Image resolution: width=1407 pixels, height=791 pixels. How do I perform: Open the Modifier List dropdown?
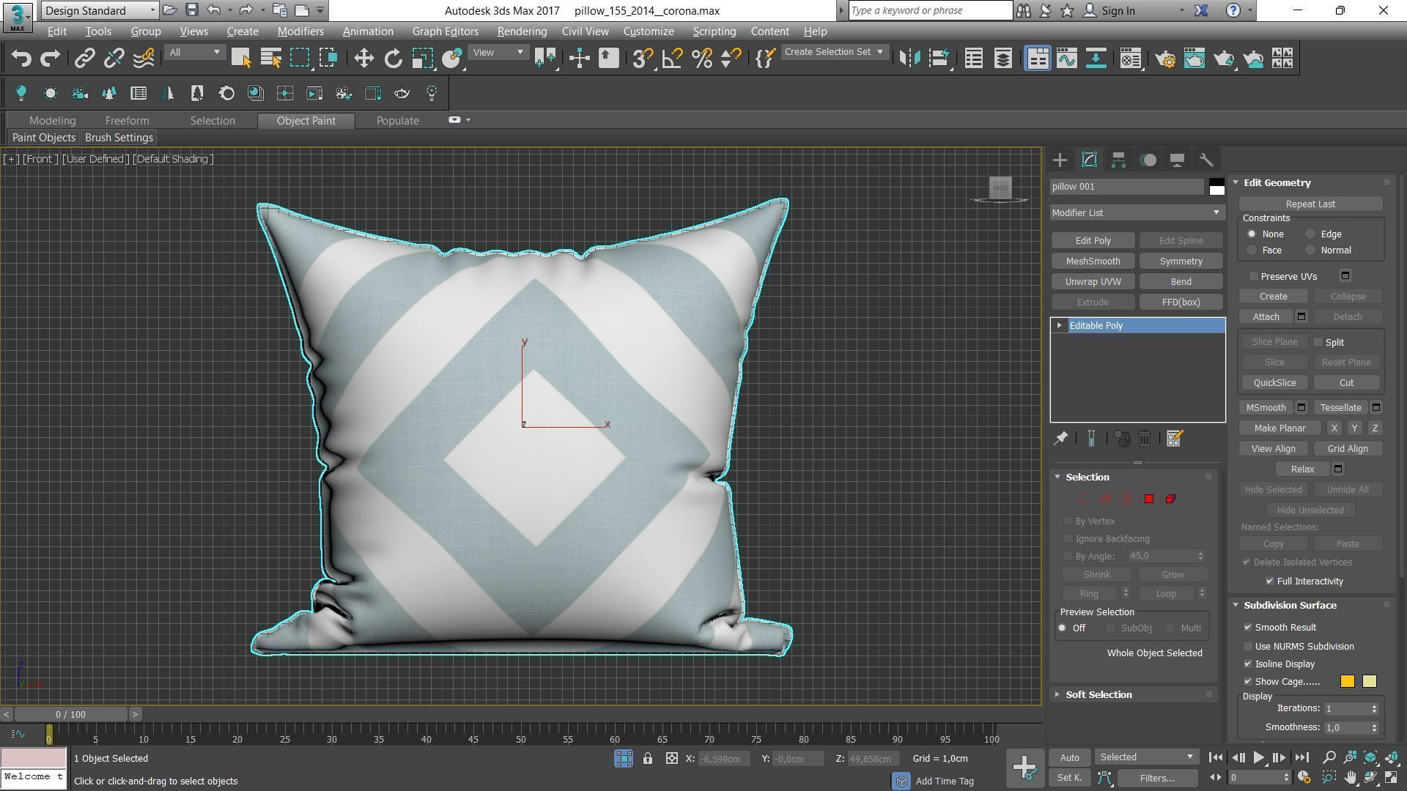(x=1137, y=212)
